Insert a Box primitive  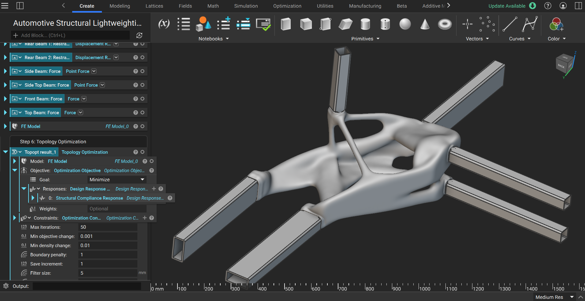coord(285,24)
